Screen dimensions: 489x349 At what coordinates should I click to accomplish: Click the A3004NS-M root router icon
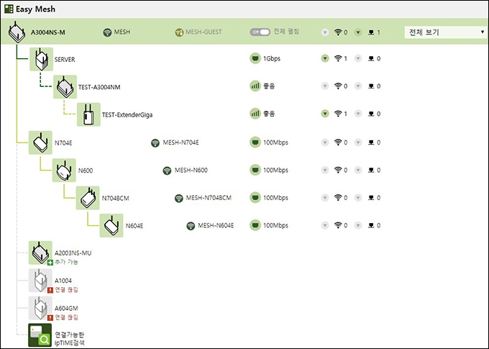pos(17,32)
